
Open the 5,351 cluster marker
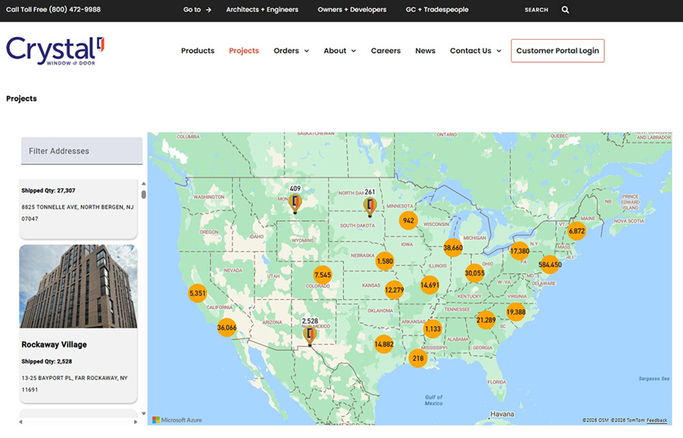click(197, 293)
